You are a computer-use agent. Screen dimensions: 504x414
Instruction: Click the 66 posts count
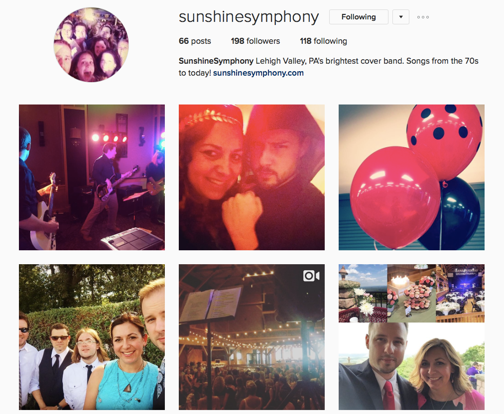[x=195, y=41]
